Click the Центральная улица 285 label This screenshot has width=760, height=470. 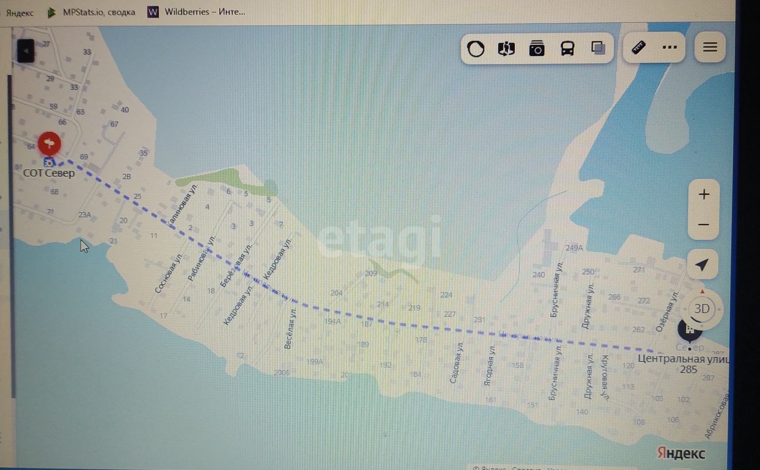coord(683,364)
